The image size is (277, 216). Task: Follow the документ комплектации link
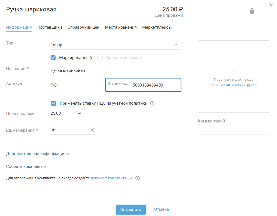pos(112,178)
